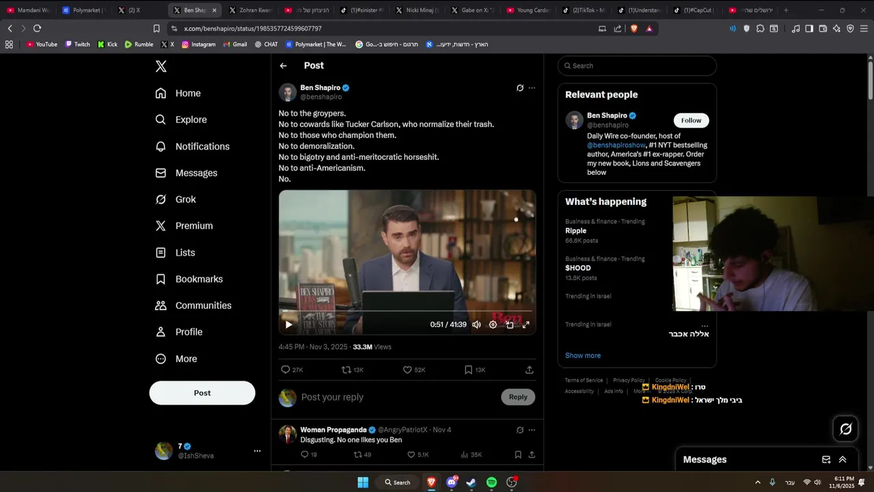
Task: Open the browser hamburger menu
Action: coord(864,29)
